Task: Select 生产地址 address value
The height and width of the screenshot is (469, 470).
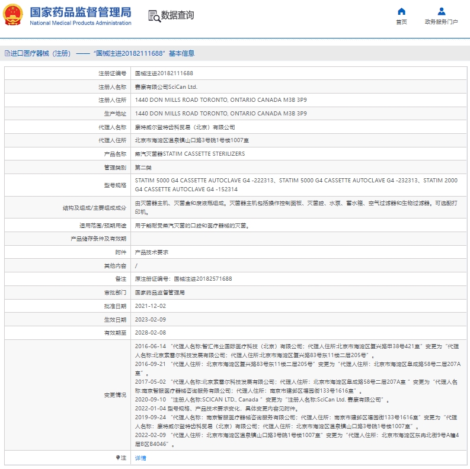Action: pos(221,114)
